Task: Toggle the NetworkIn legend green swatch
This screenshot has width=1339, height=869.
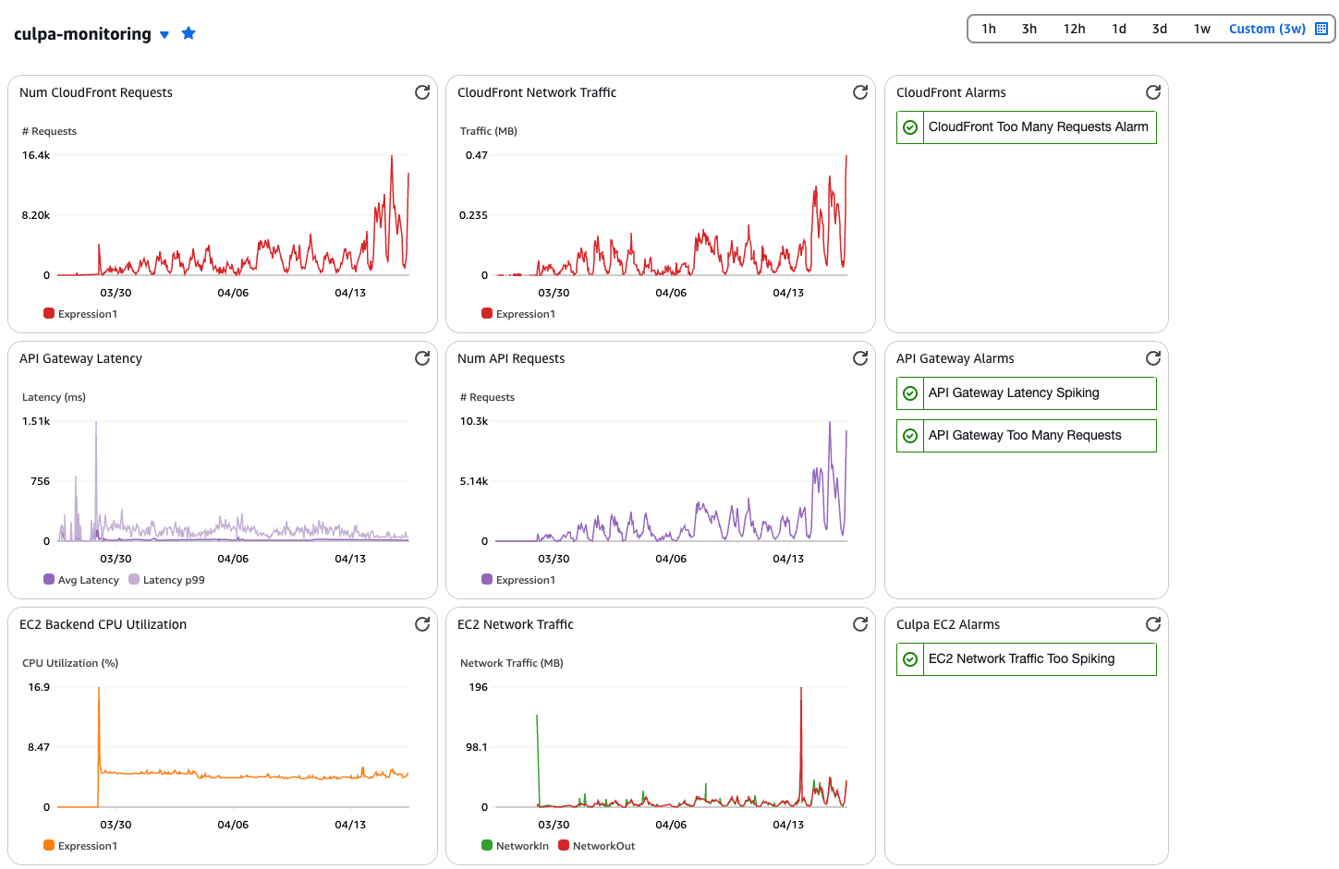Action: [x=487, y=846]
